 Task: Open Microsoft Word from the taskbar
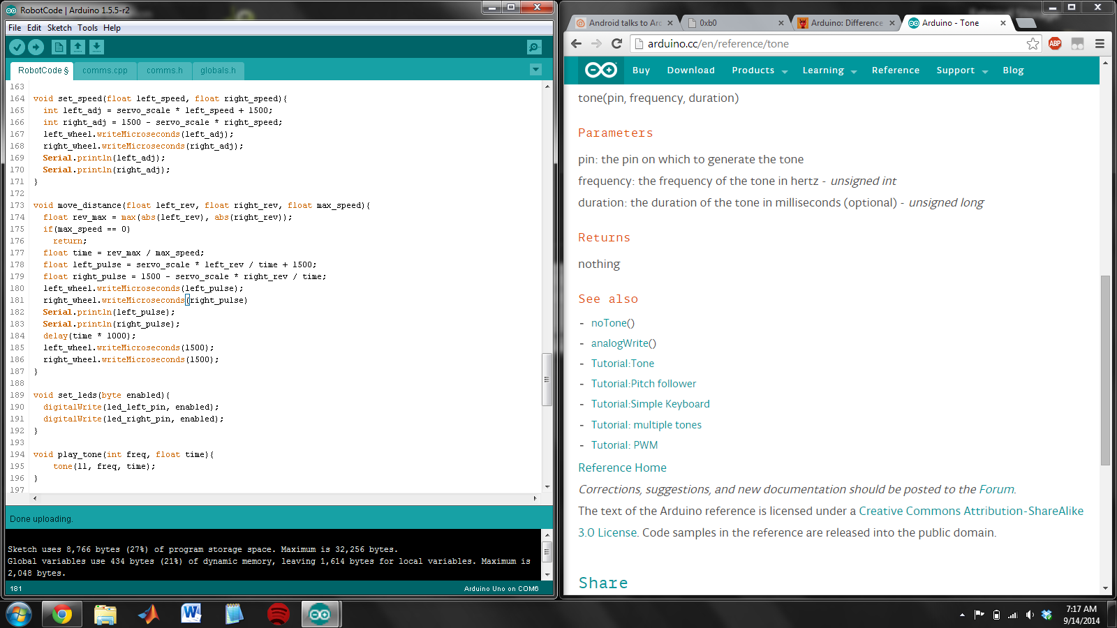pyautogui.click(x=191, y=614)
